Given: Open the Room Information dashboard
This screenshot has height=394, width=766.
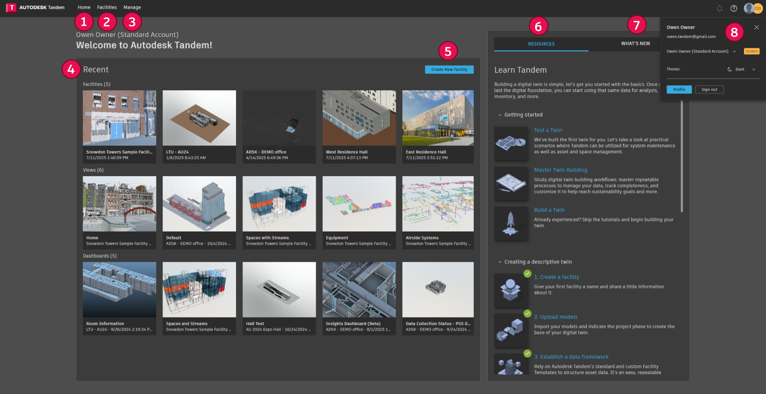Looking at the screenshot, I should 119,299.
